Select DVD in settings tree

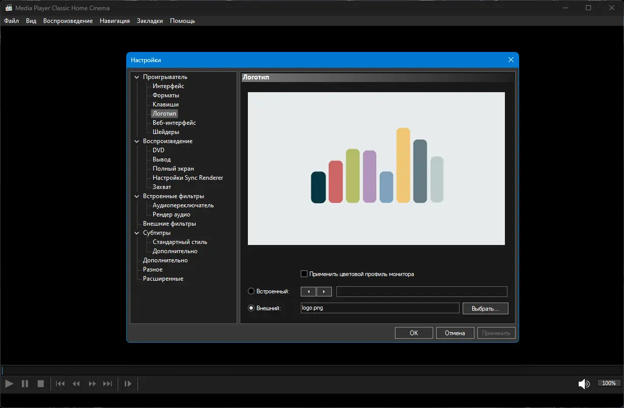tap(158, 150)
